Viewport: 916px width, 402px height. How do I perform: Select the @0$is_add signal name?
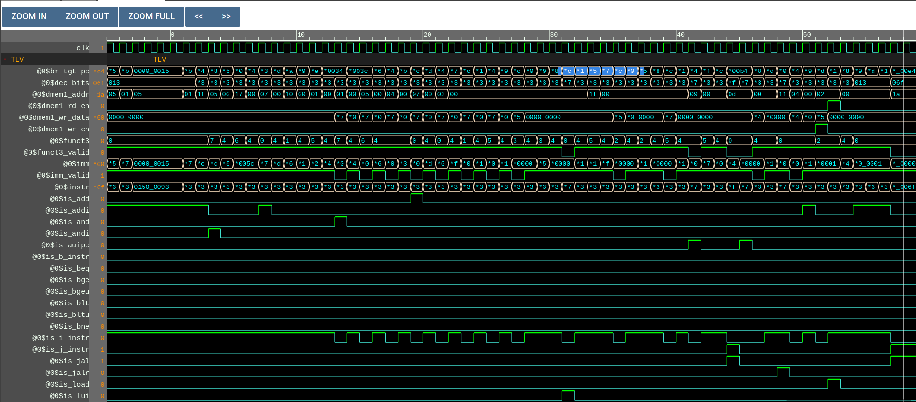coord(70,199)
